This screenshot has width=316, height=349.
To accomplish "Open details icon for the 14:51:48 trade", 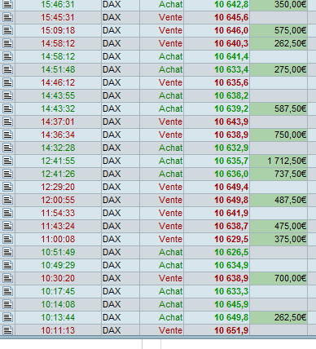I will pos(7,69).
